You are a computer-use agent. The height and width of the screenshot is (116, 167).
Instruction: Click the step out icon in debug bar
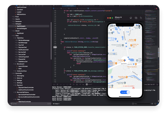coord(67,84)
